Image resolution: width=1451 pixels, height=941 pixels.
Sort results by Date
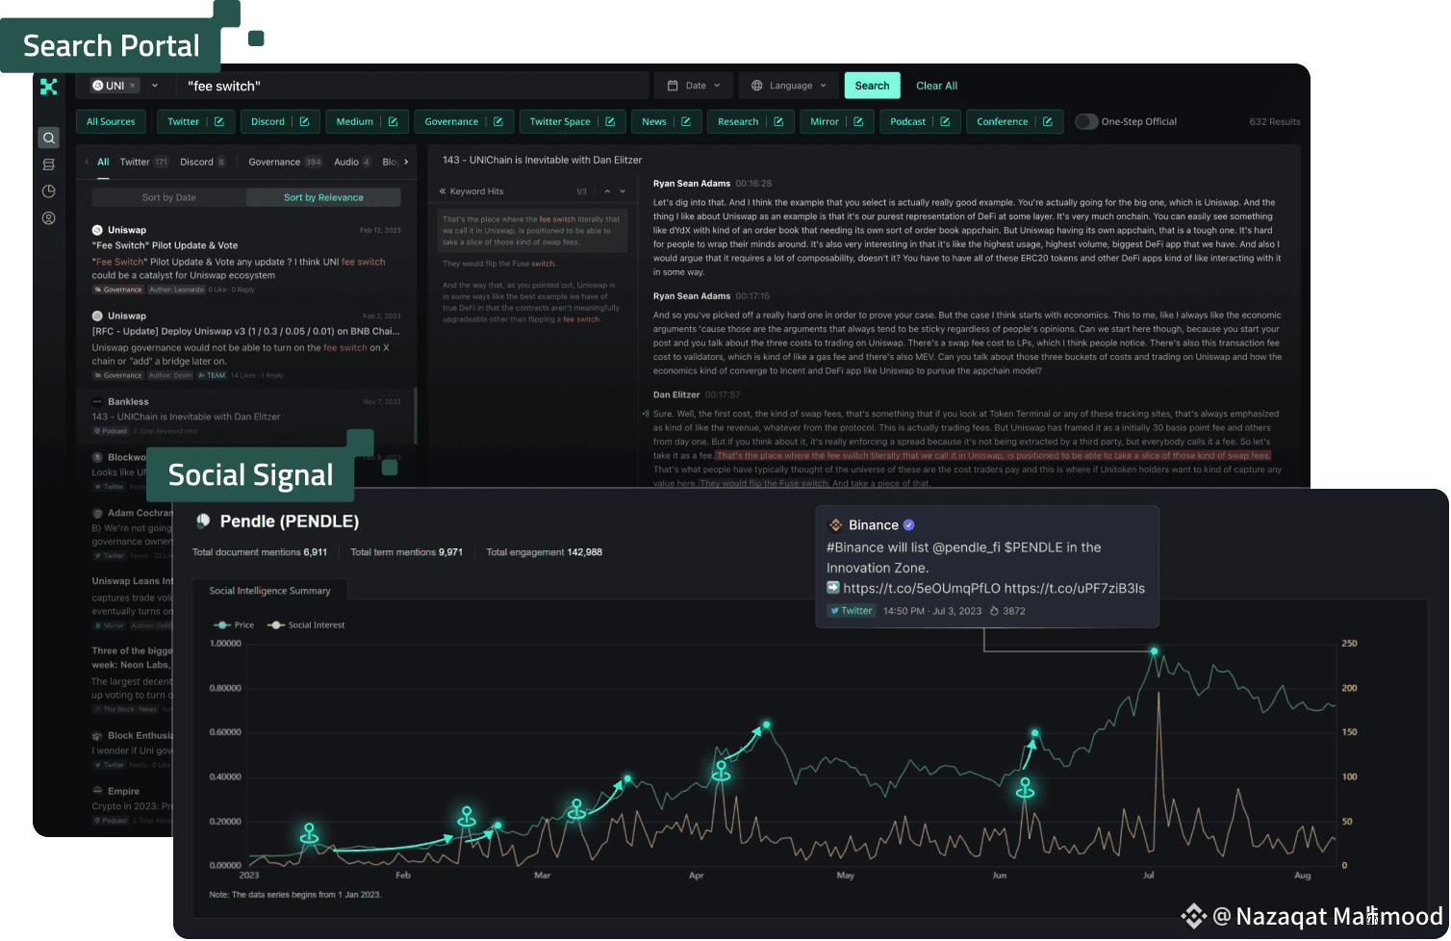(x=169, y=197)
